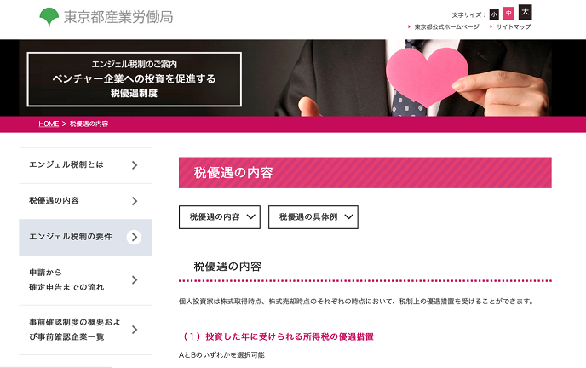Set text size to medium (中)
The height and width of the screenshot is (368, 586).
[x=508, y=14]
